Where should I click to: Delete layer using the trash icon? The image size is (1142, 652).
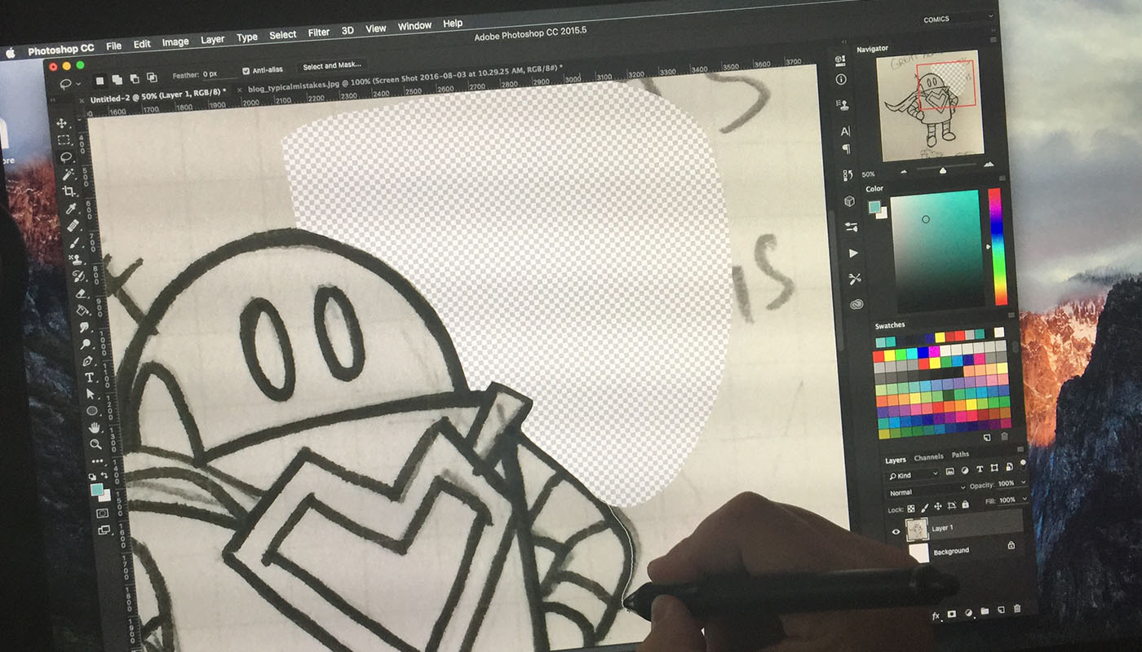click(1016, 609)
